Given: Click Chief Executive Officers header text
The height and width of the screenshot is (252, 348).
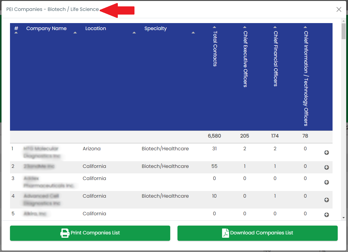Looking at the screenshot, I should click(245, 59).
